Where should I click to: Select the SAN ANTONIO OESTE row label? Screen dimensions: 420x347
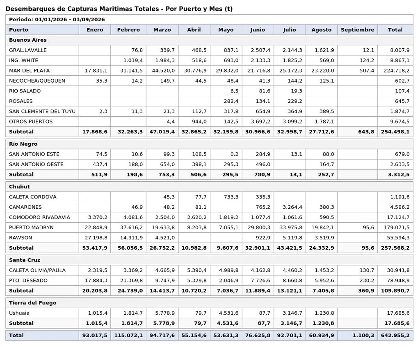(36, 164)
